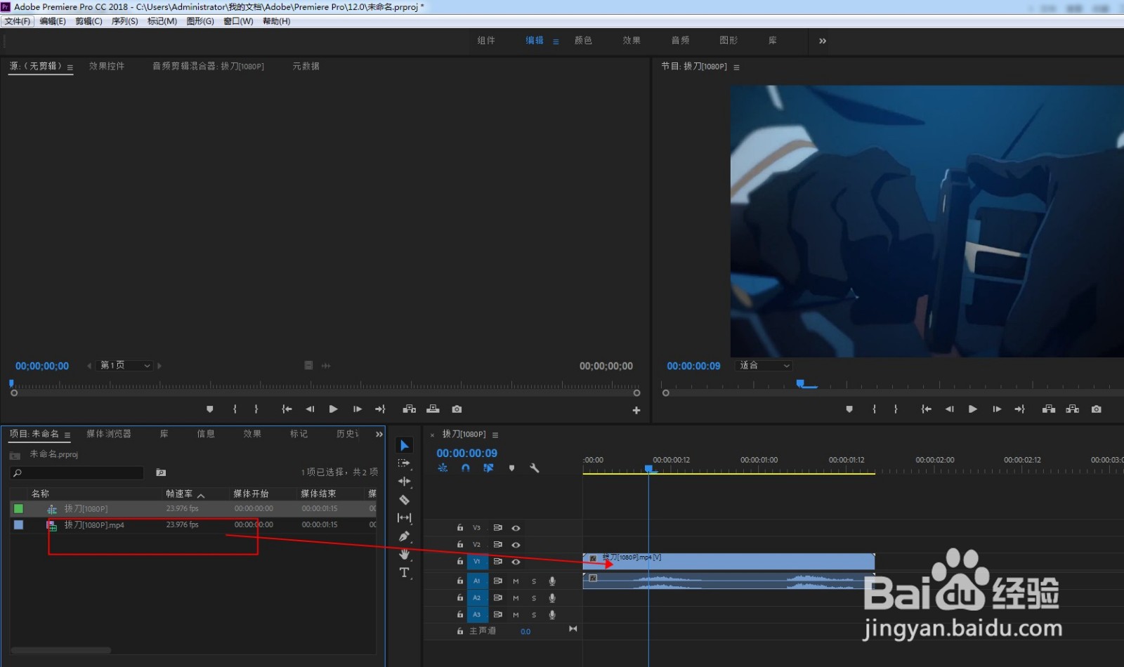Export frame camera in program monitor
The height and width of the screenshot is (667, 1124).
(1097, 409)
